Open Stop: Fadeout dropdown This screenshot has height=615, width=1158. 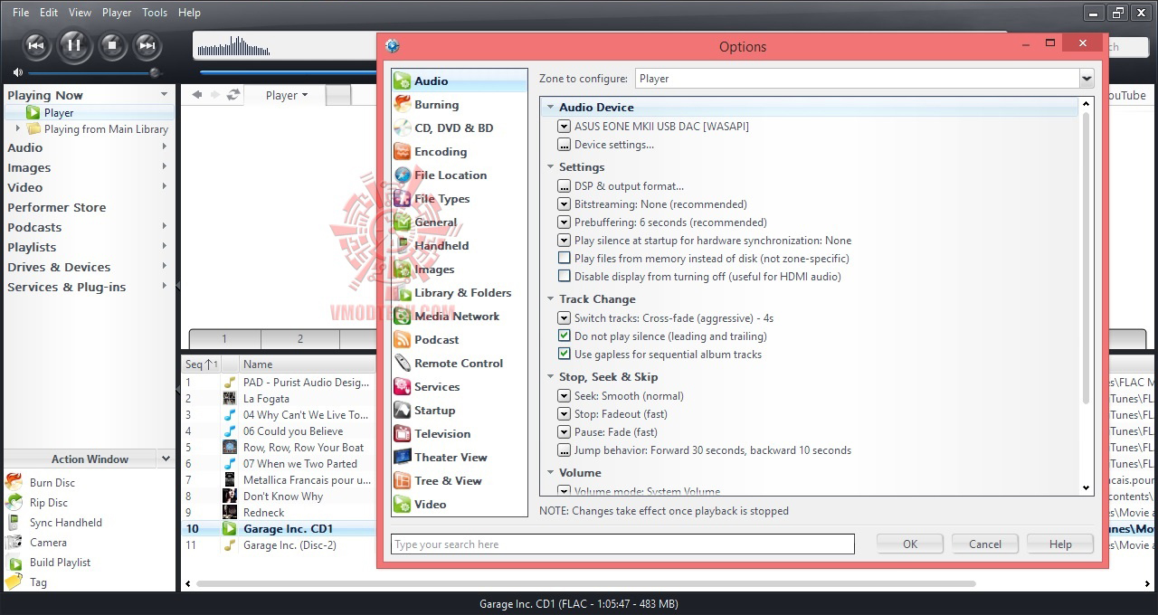pos(565,413)
